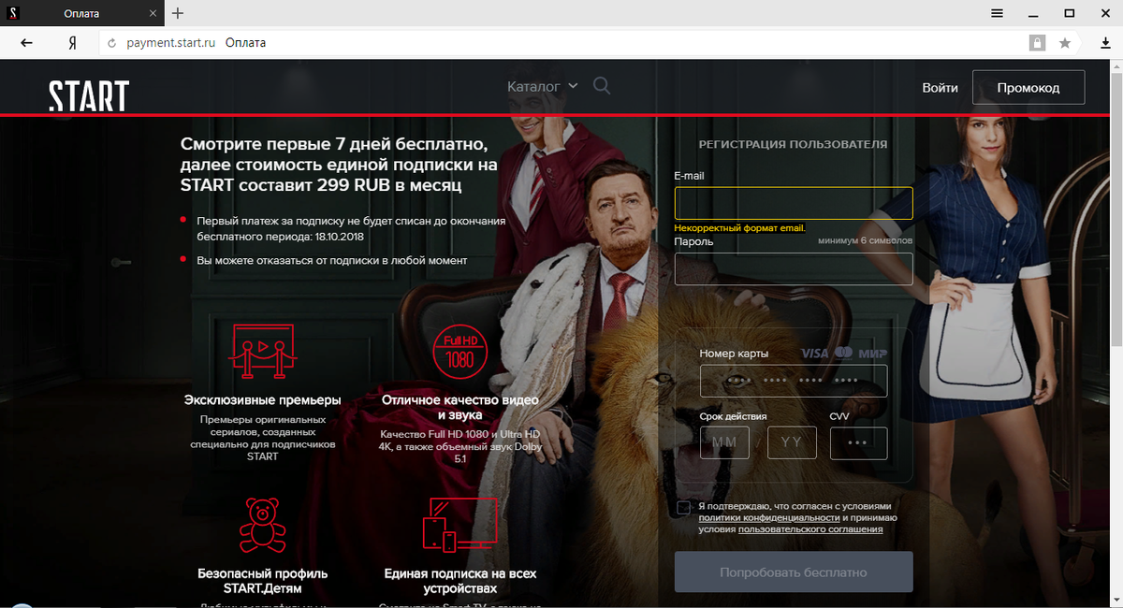Focus the Пароль password field
Image resolution: width=1123 pixels, height=608 pixels.
pyautogui.click(x=793, y=268)
